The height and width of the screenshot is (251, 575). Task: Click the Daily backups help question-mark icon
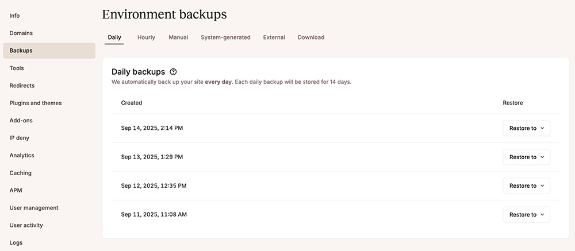coord(174,72)
